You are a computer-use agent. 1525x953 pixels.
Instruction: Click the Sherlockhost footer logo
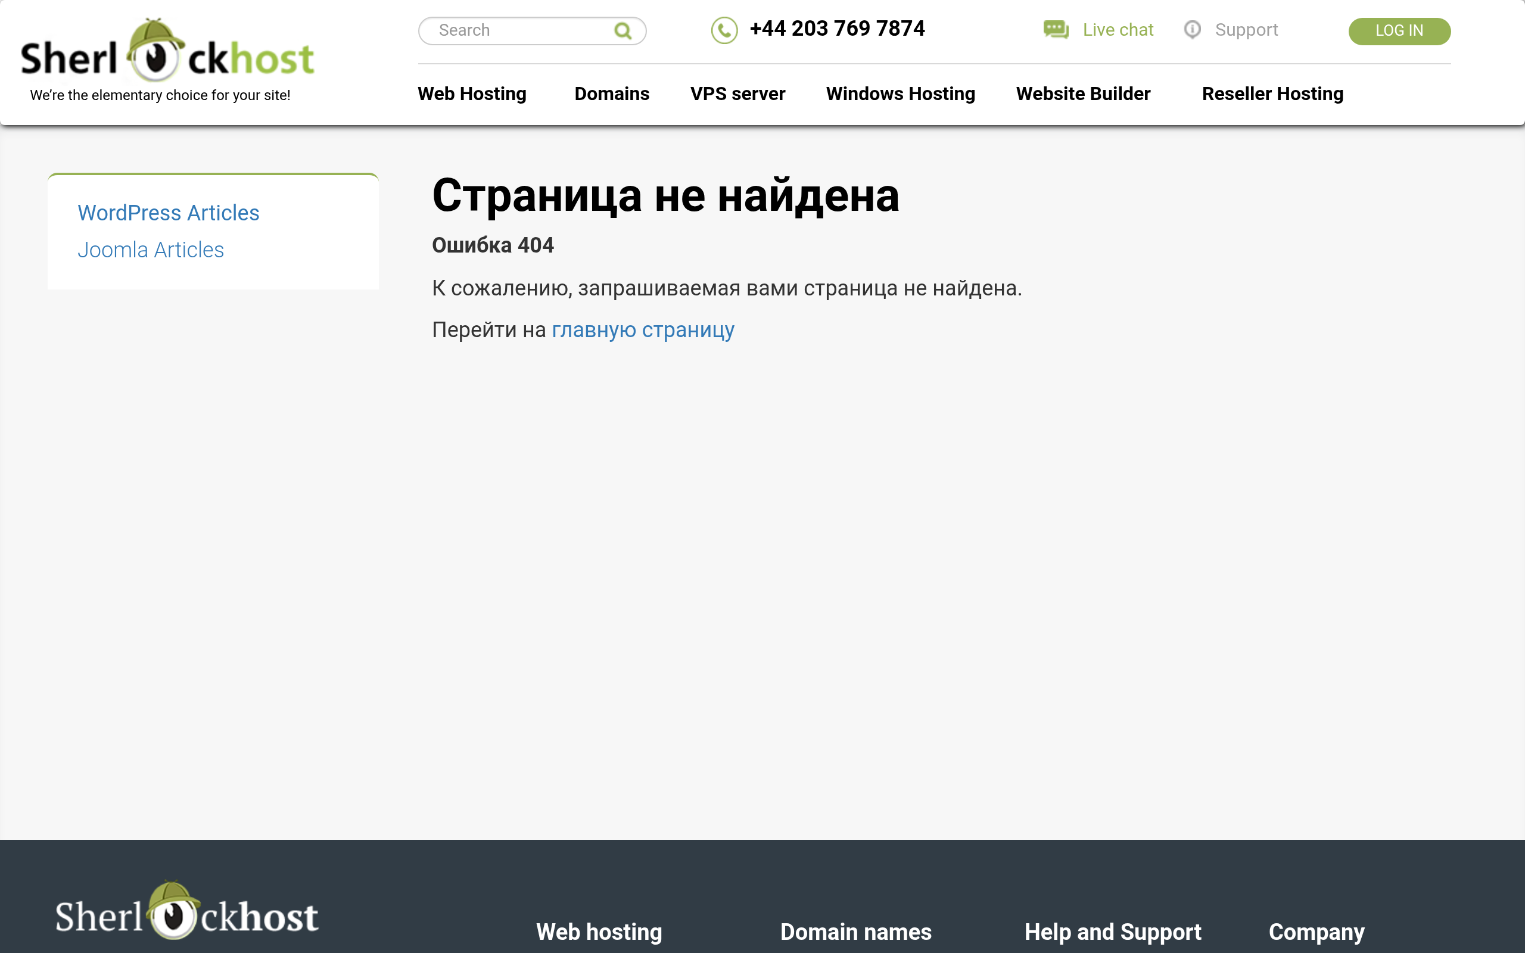tap(186, 910)
